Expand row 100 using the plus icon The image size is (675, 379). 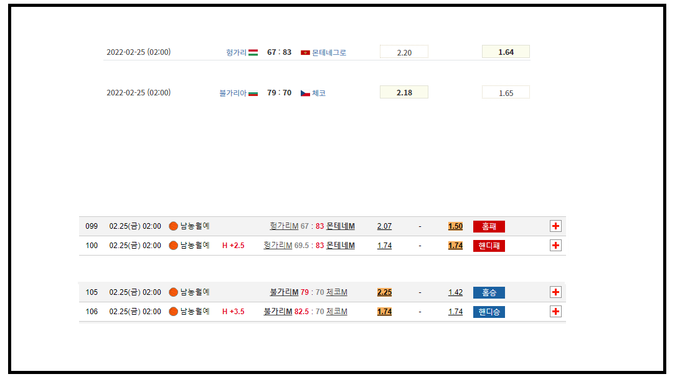point(555,246)
